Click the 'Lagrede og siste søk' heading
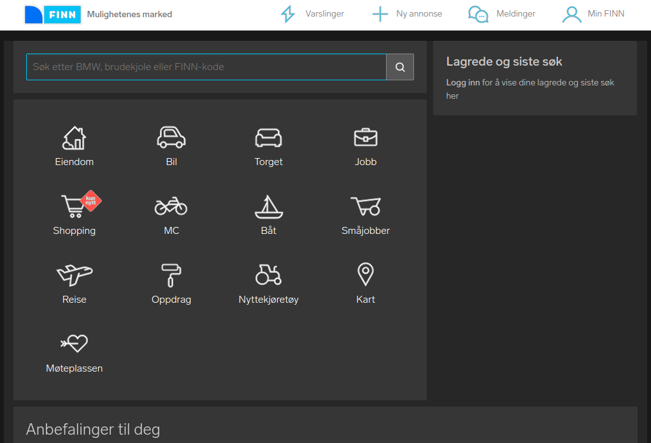 pyautogui.click(x=504, y=61)
